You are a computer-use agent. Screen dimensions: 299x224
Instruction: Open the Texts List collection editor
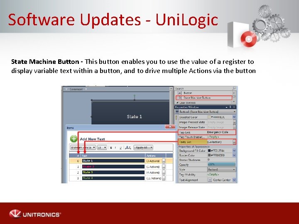pos(234,142)
